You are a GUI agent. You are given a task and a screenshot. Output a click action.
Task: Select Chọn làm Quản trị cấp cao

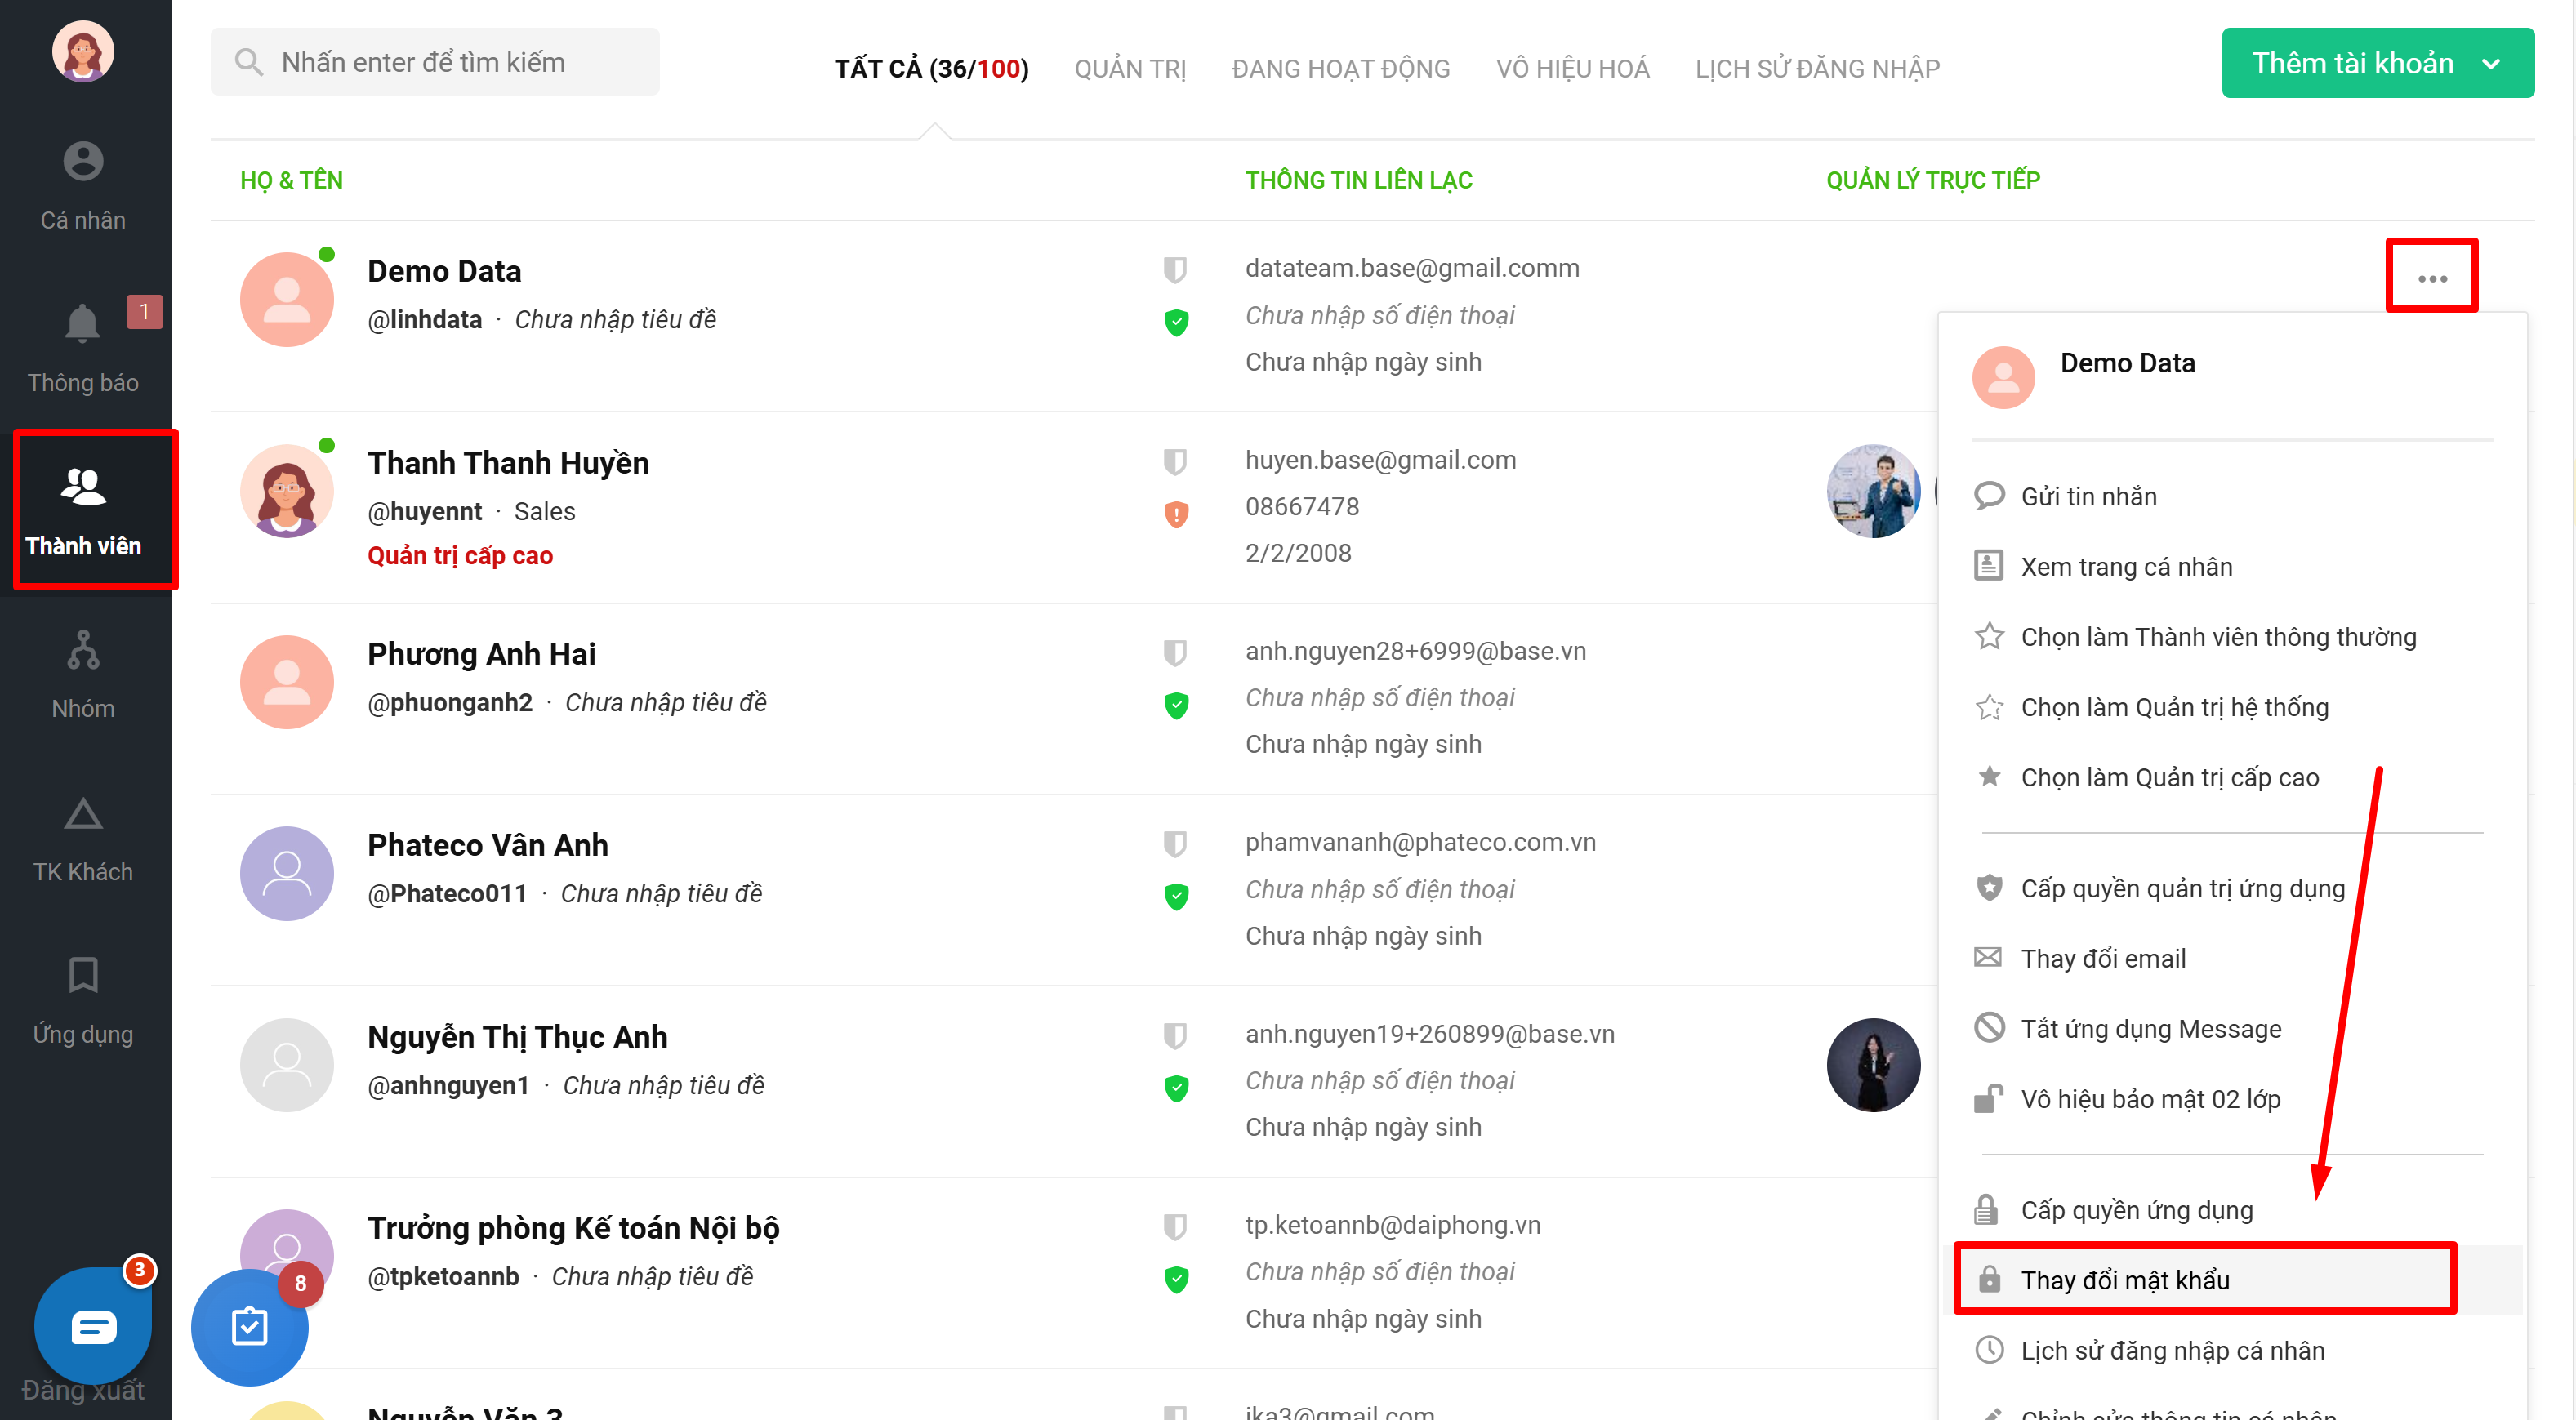click(2169, 777)
